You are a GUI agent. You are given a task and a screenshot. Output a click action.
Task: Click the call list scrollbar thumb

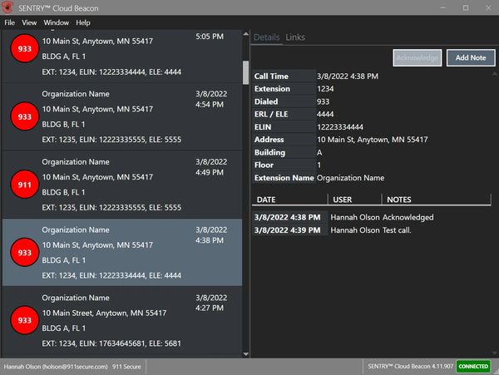(245, 72)
